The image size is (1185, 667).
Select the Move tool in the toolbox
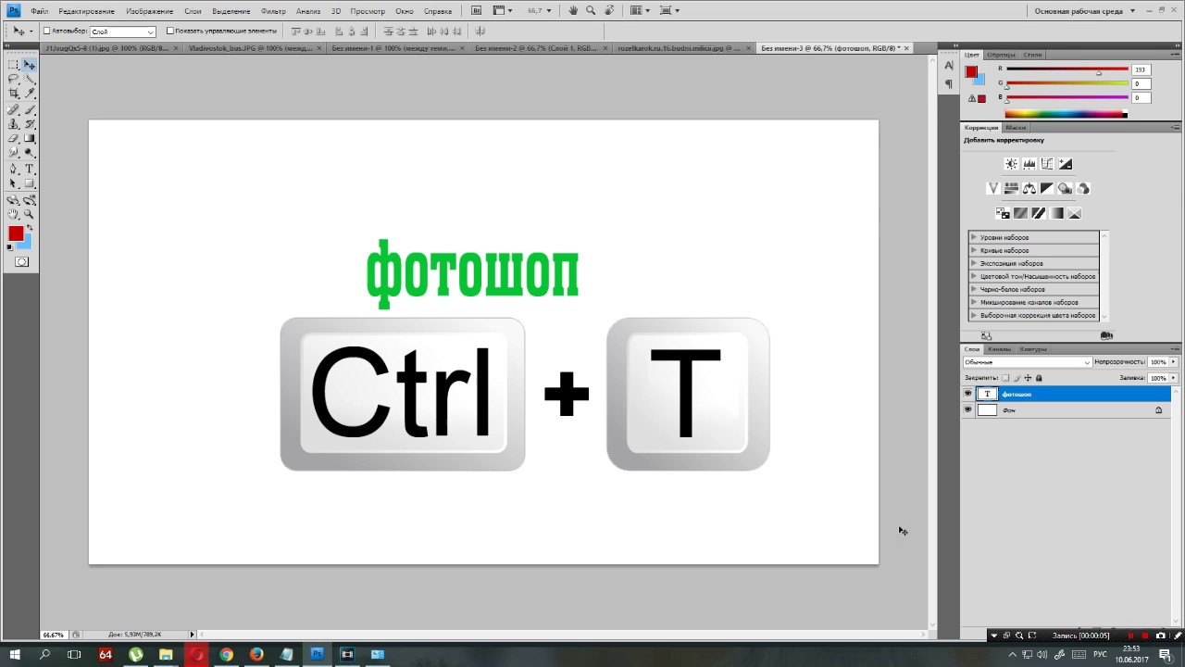pos(30,65)
